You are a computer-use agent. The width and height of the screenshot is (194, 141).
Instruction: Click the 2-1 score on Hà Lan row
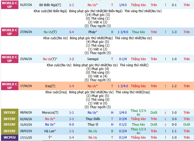pyautogui.click(x=72, y=131)
